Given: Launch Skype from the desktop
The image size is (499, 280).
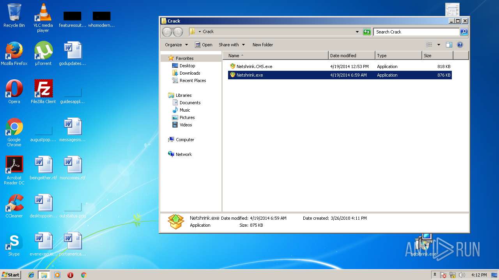Looking at the screenshot, I should 14,244.
